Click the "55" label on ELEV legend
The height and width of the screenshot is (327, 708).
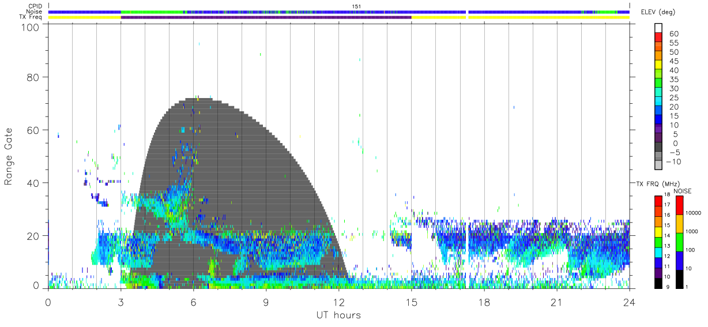click(x=673, y=43)
